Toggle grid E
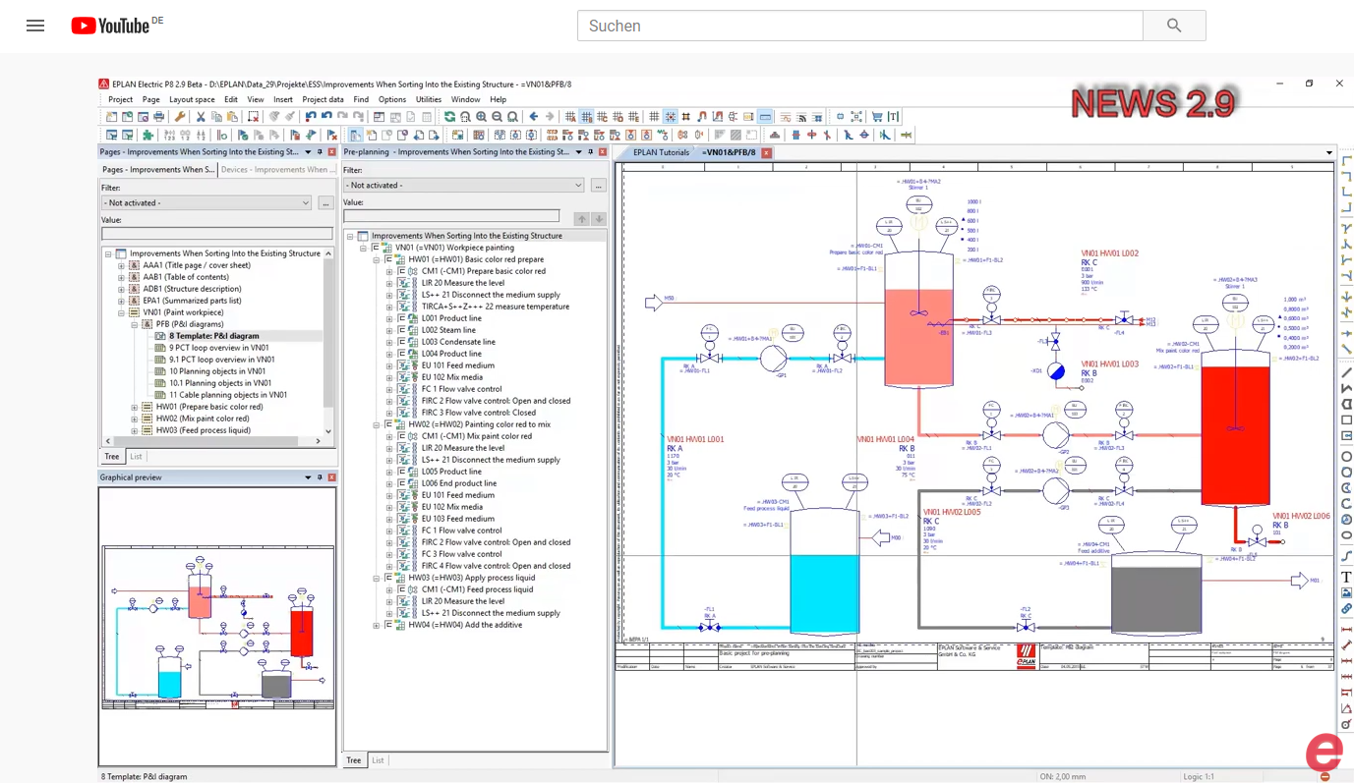This screenshot has width=1354, height=783. pyautogui.click(x=633, y=117)
